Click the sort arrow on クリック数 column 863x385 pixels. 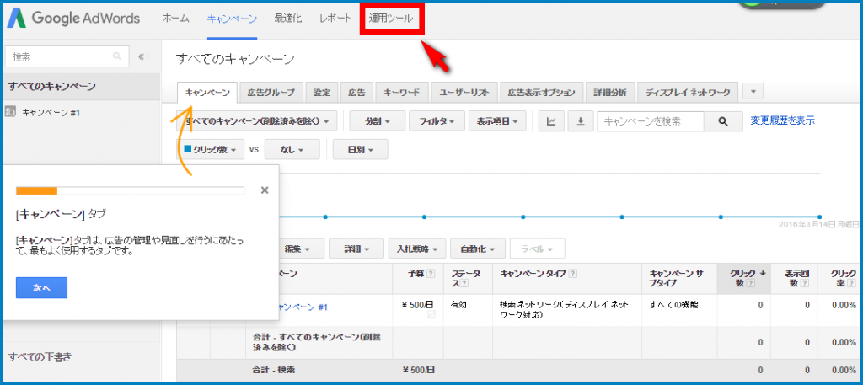tap(764, 273)
